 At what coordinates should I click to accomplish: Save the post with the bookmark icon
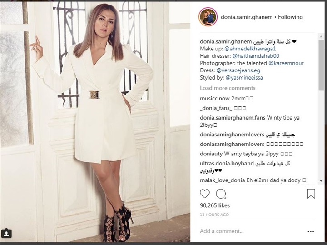tap(311, 194)
